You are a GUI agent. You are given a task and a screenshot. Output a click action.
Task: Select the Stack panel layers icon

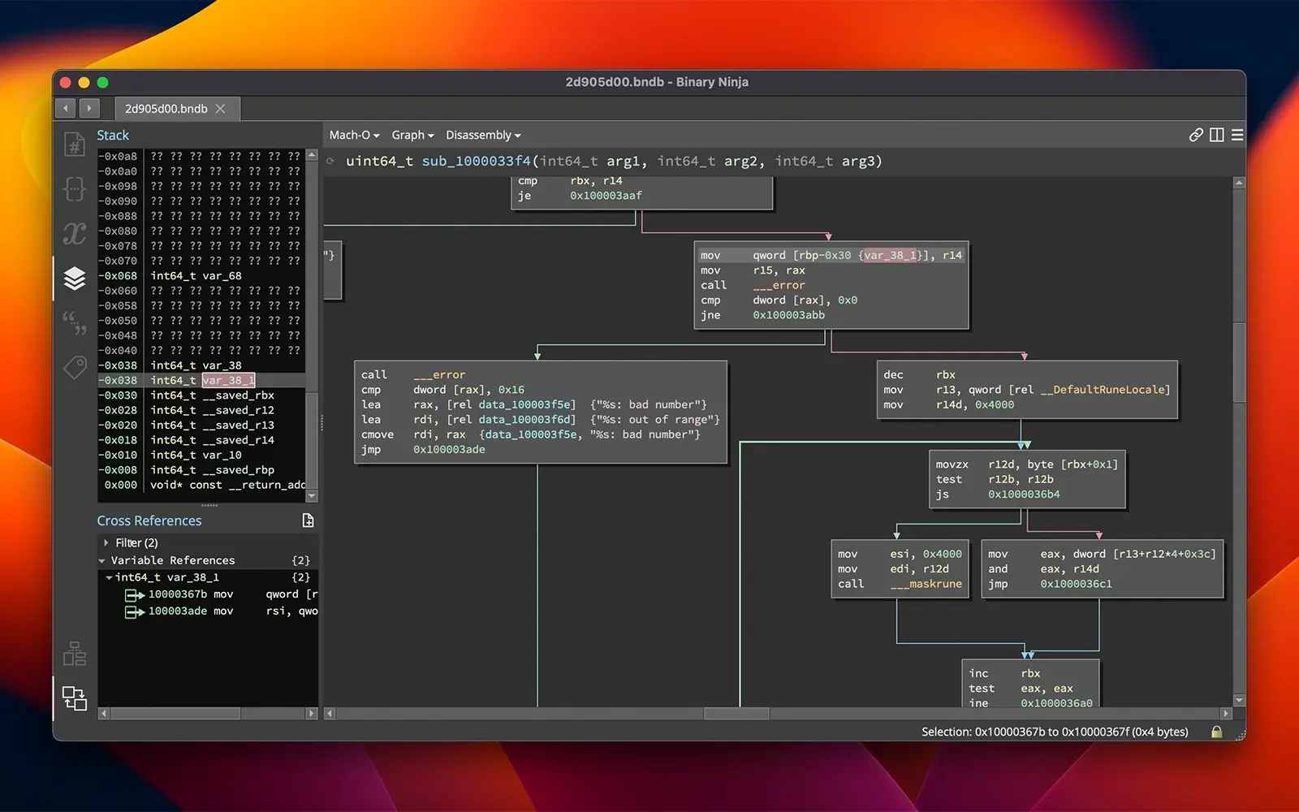(74, 279)
